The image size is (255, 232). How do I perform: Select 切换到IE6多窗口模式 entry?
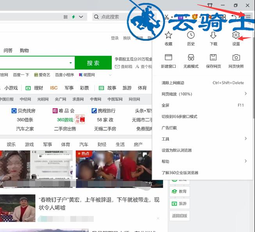pyautogui.click(x=203, y=116)
